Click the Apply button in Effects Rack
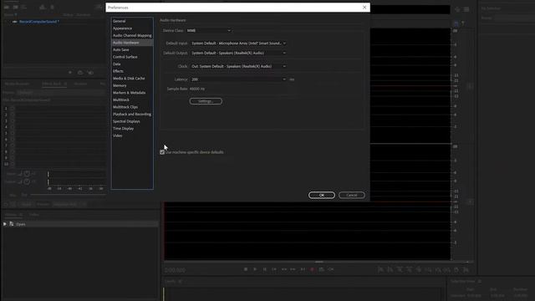The image size is (535, 301). coord(26,204)
